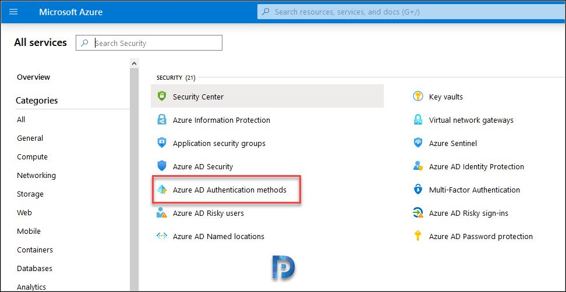
Task: Click the Security Center shield icon
Action: pyautogui.click(x=162, y=96)
